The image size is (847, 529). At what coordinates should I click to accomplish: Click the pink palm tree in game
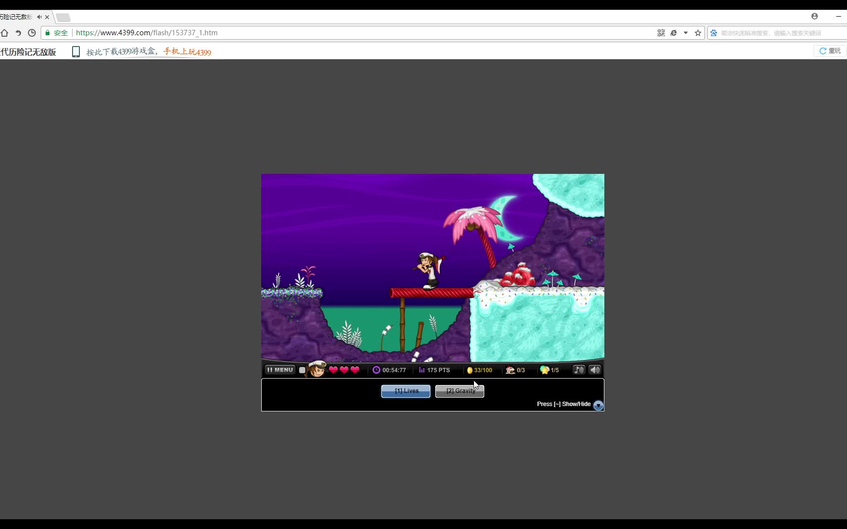474,236
